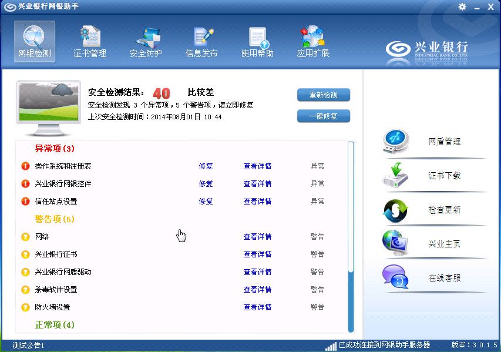The height and width of the screenshot is (352, 501).
Task: View details for 兴业银行网盾驱动
Action: 257,271
